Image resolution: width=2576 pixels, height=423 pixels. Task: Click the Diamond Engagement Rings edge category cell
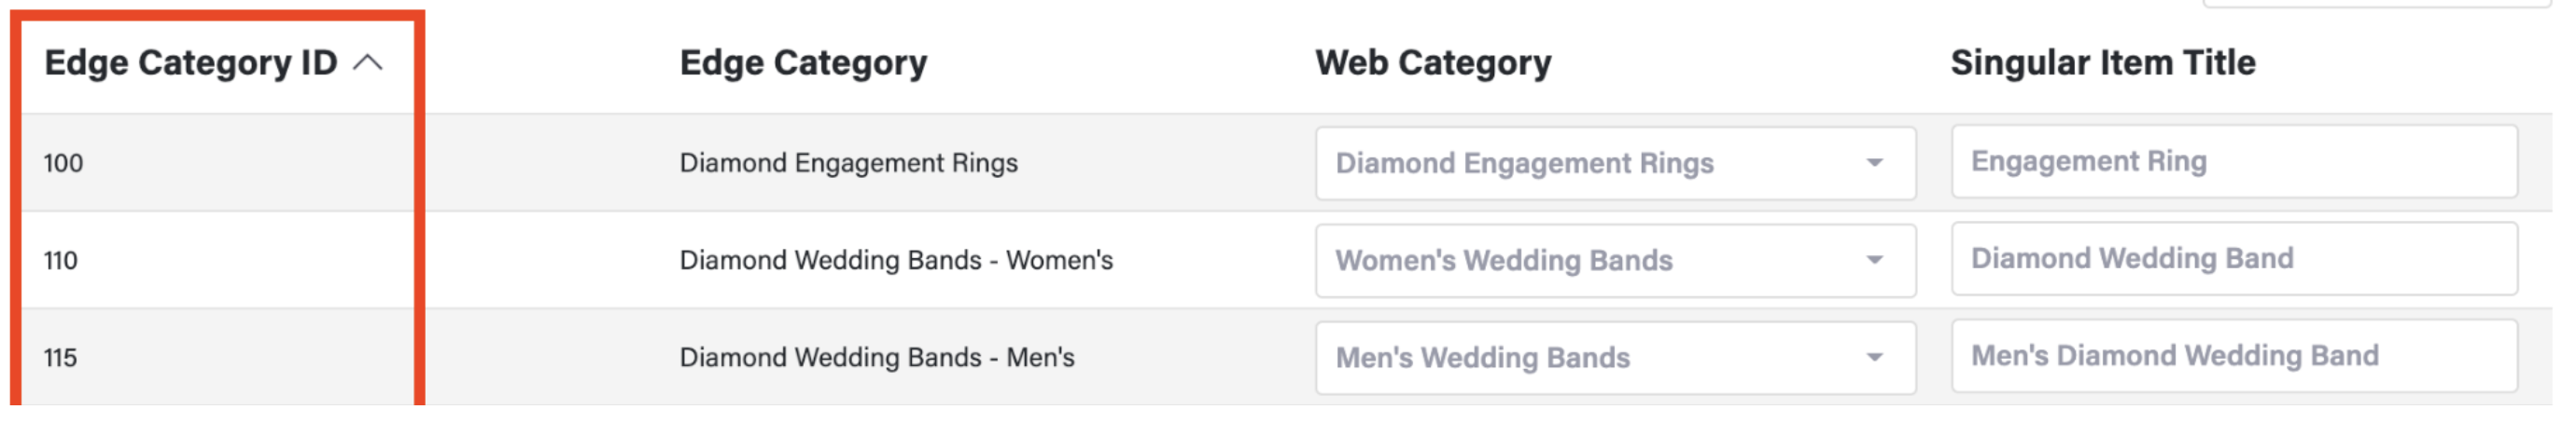[x=848, y=163]
